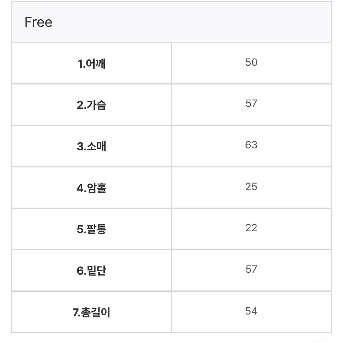The width and height of the screenshot is (343, 343).
Task: Click the digit 7 in 7.총길이
Action: click(76, 313)
